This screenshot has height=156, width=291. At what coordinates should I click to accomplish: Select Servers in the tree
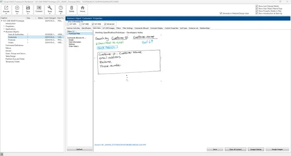pos(8,51)
